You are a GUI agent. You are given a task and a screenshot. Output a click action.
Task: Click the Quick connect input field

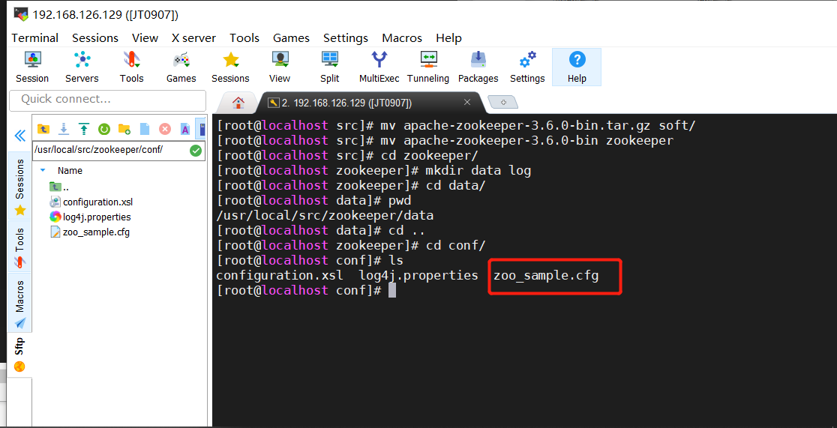point(108,100)
